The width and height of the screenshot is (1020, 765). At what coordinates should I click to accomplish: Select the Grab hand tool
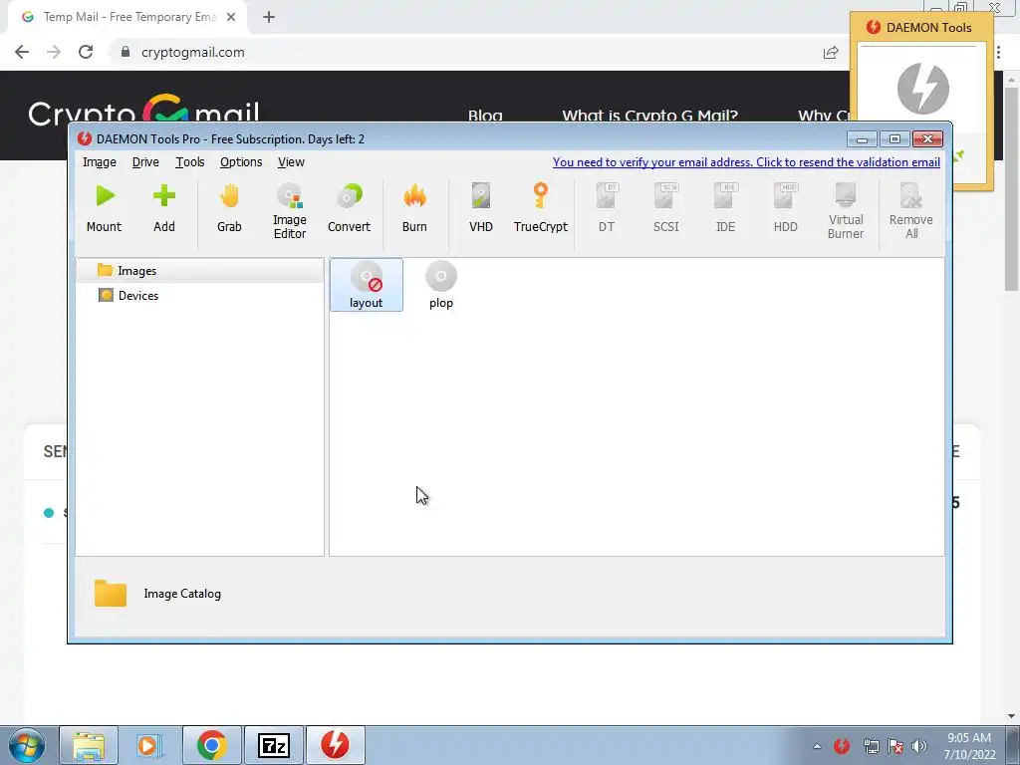[x=229, y=208]
